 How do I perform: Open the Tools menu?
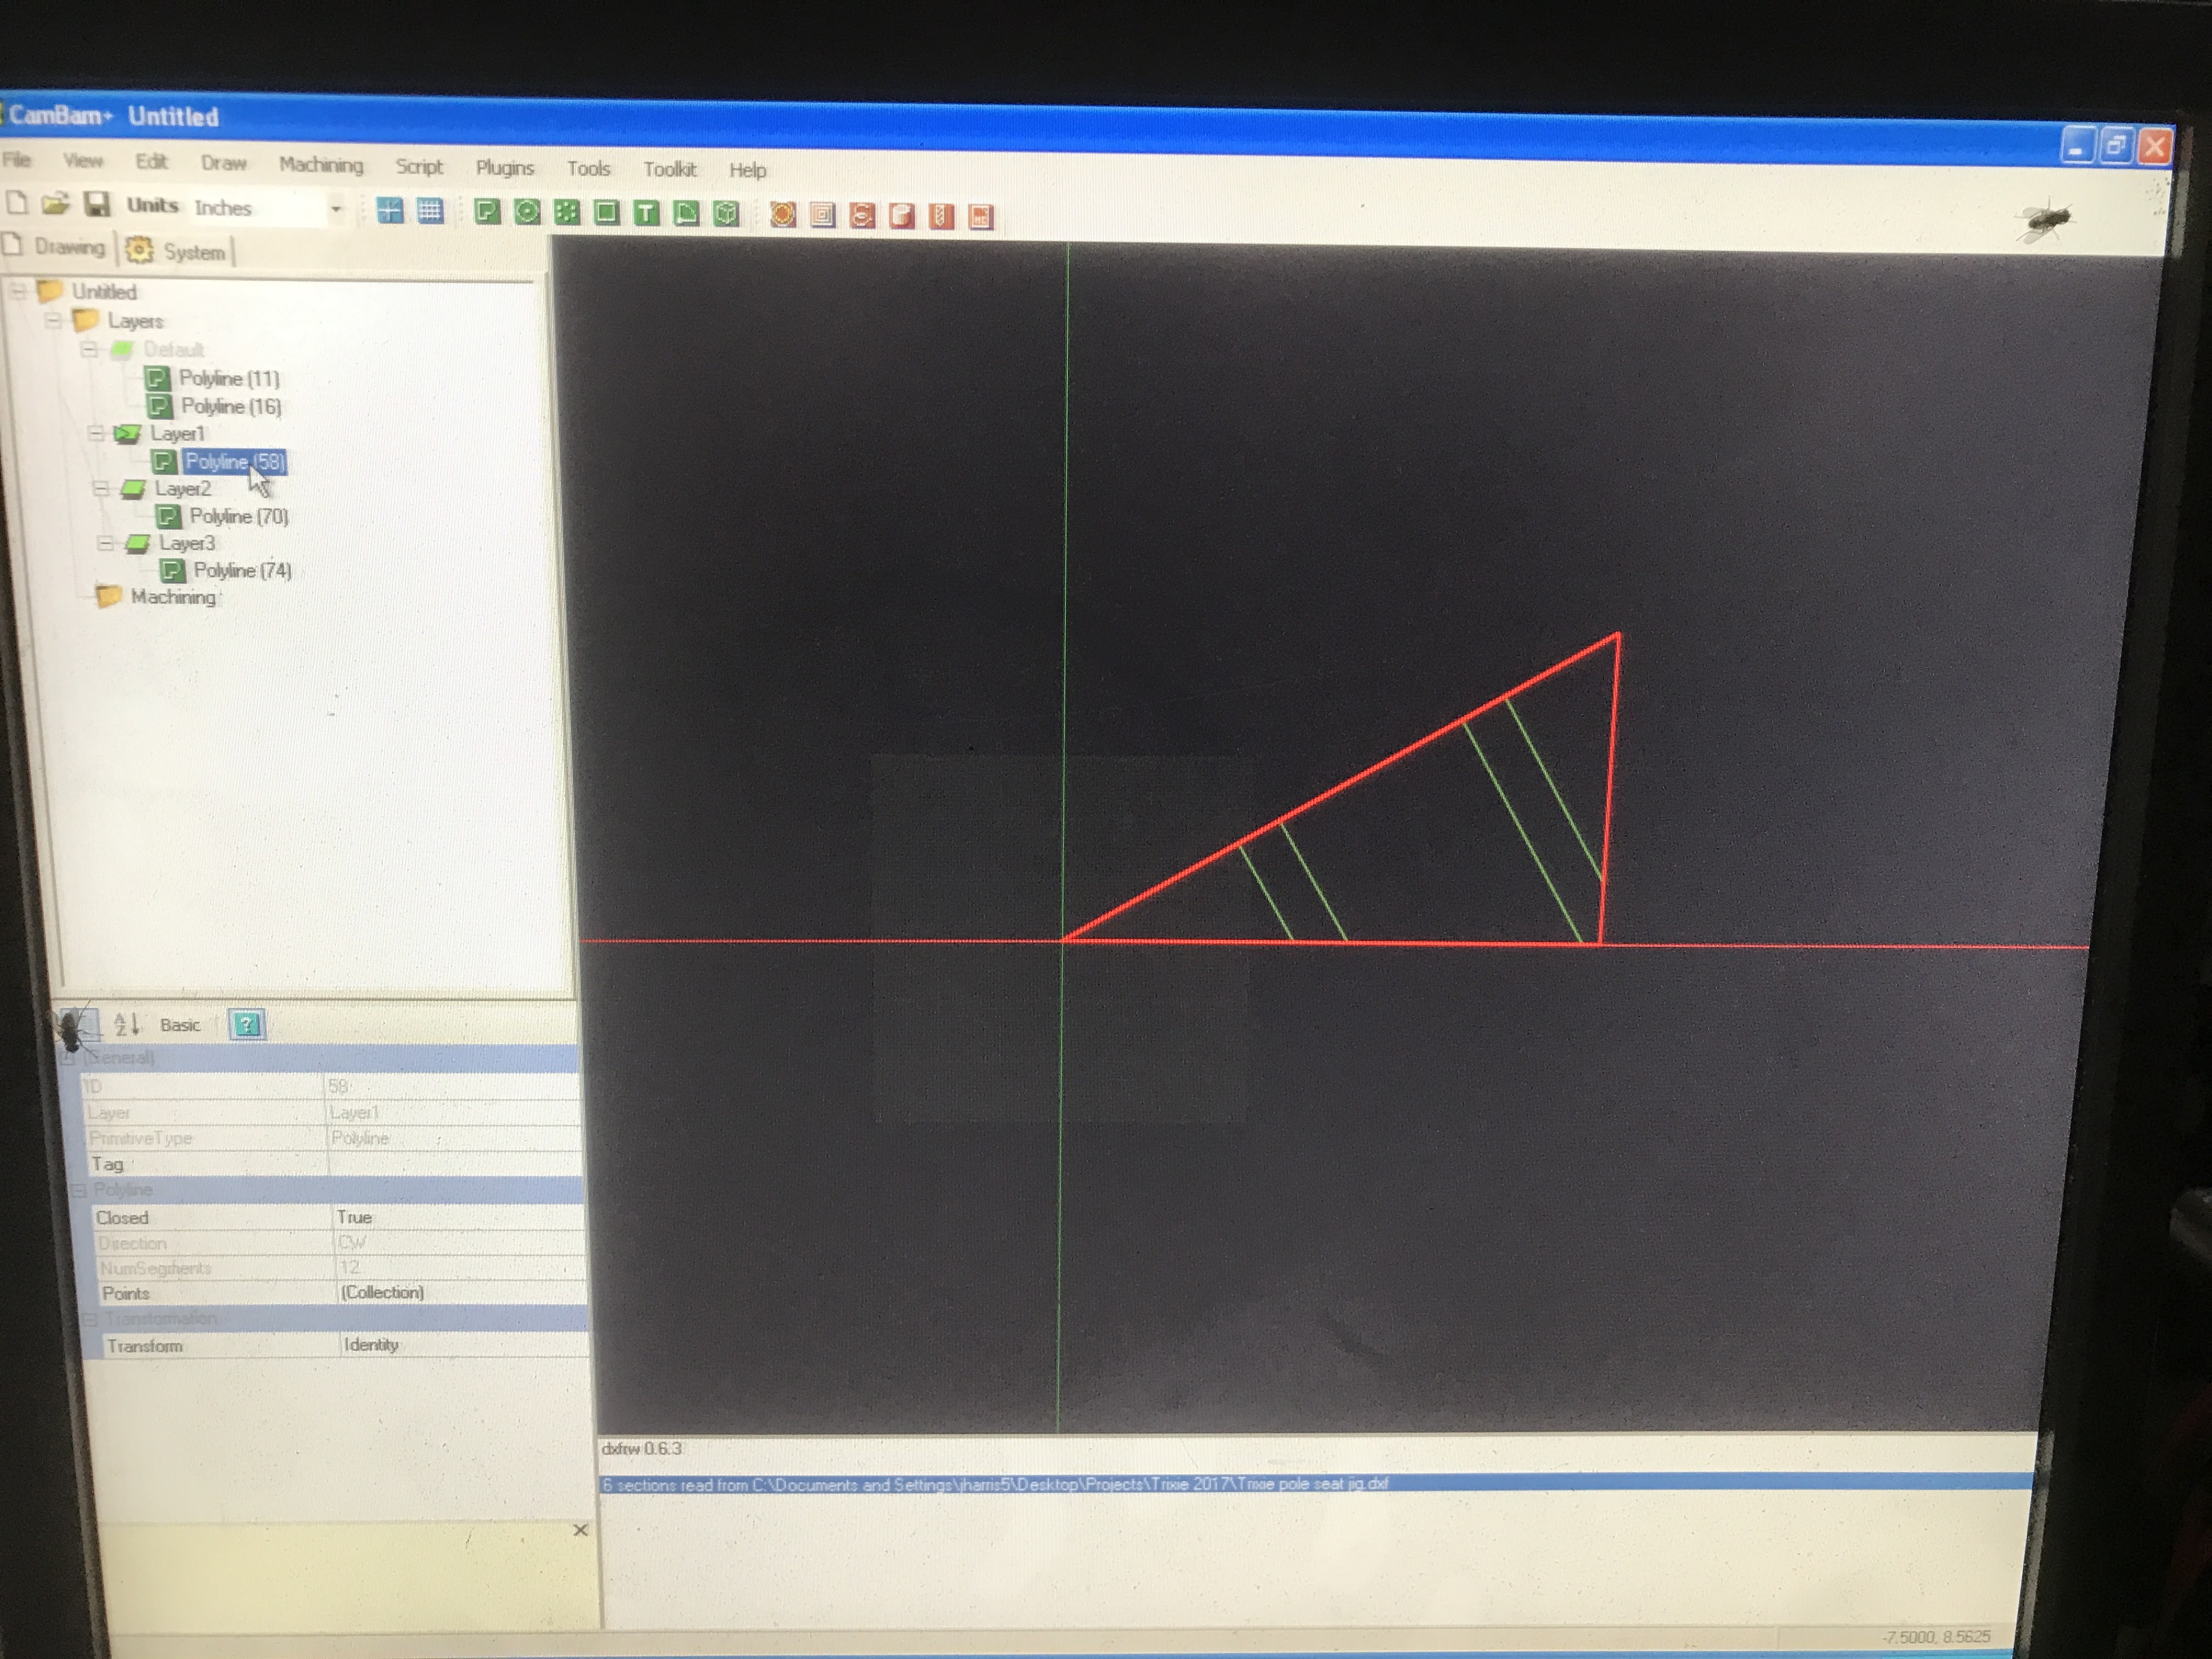[588, 169]
